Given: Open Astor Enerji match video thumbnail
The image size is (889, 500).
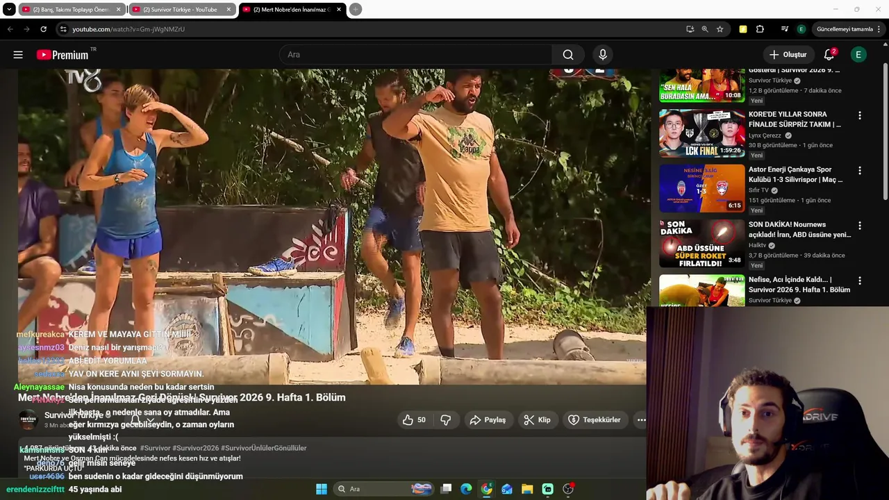Looking at the screenshot, I should click(701, 188).
